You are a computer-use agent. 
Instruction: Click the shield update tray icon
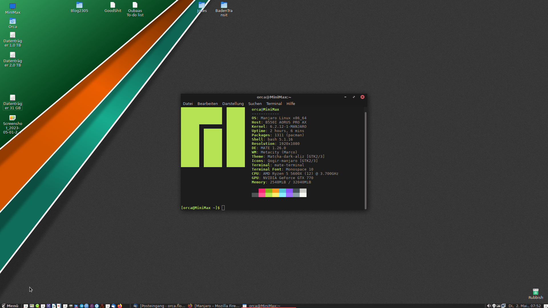point(494,306)
